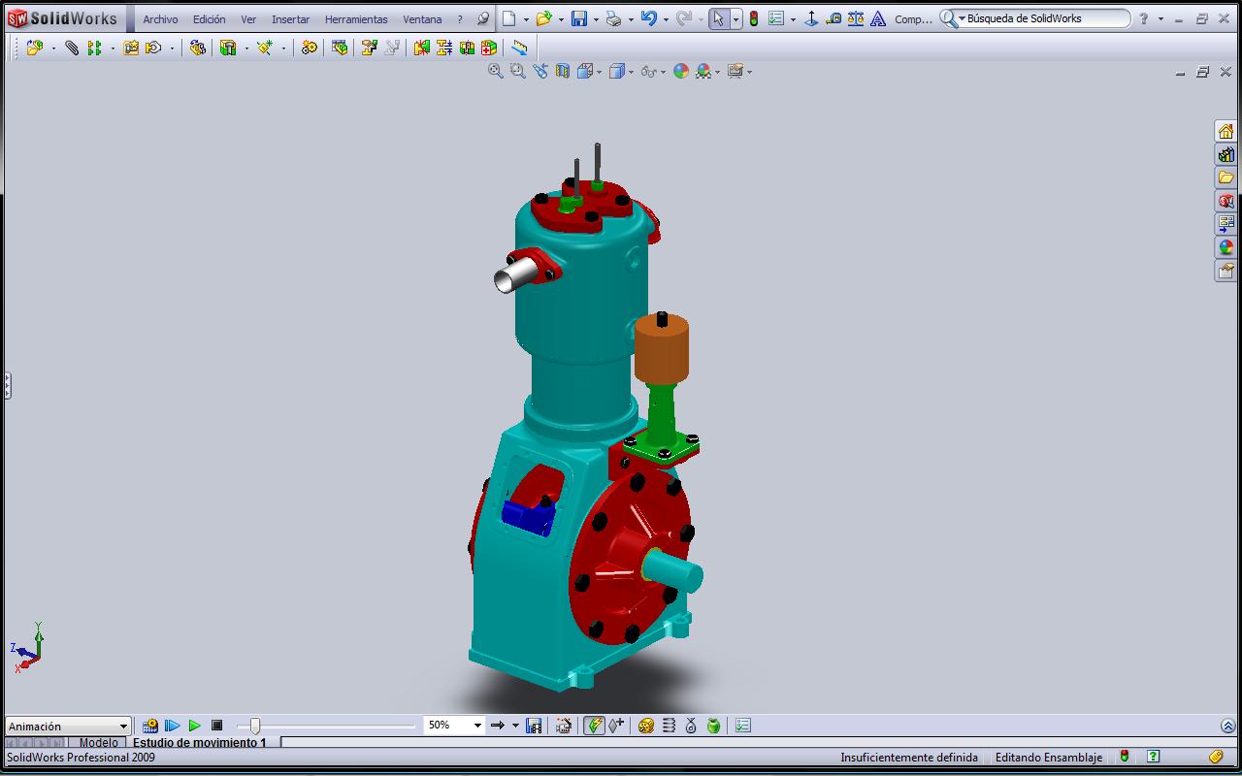Expand the Display Style dropdown
1242x776 pixels.
tap(630, 72)
